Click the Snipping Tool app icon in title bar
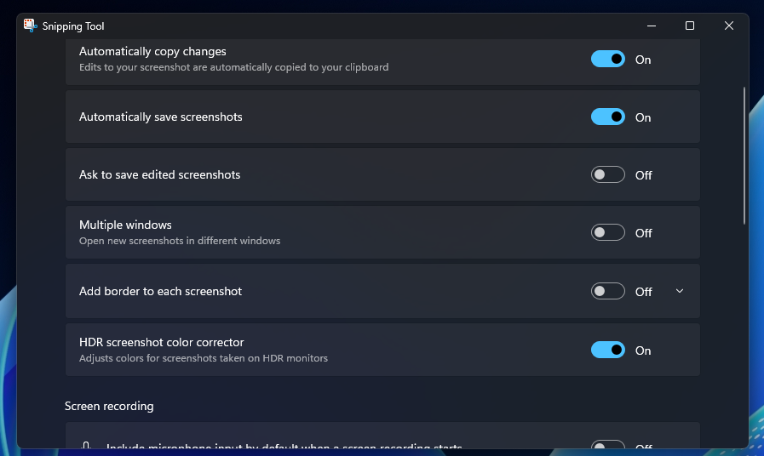 (x=30, y=26)
